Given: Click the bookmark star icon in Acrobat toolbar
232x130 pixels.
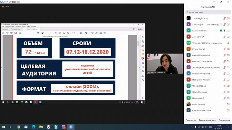Looking at the screenshot, I should pos(7,33).
